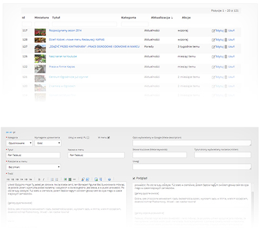Open the Wymagane uprawnienia dropdown
Screen dimensions: 260x239
click(x=48, y=143)
